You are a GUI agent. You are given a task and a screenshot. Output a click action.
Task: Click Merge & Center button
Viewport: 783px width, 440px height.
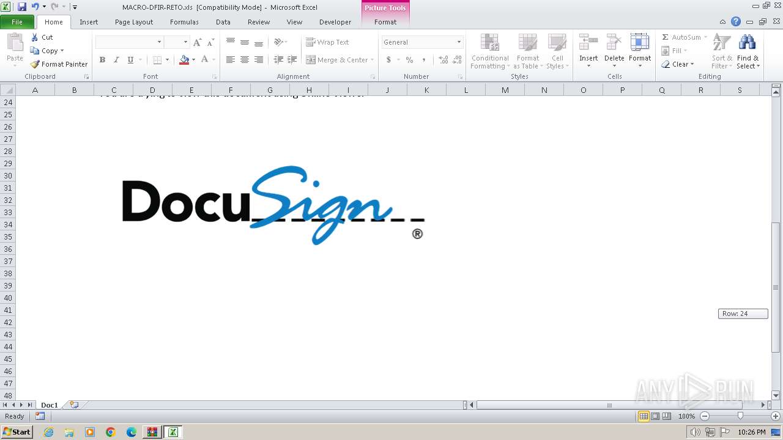(336, 60)
